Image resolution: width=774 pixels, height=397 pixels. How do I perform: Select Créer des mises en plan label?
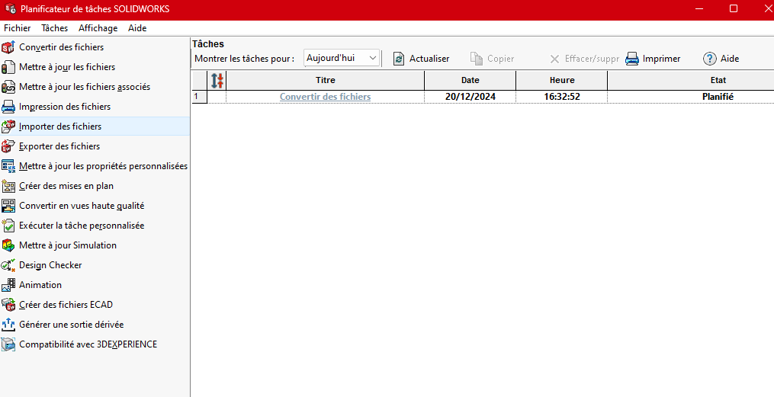[66, 186]
